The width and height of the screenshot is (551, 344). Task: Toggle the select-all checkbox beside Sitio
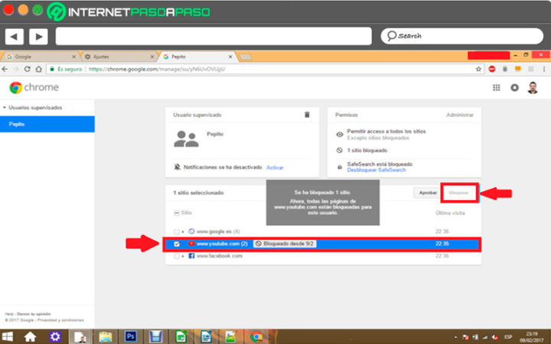177,213
